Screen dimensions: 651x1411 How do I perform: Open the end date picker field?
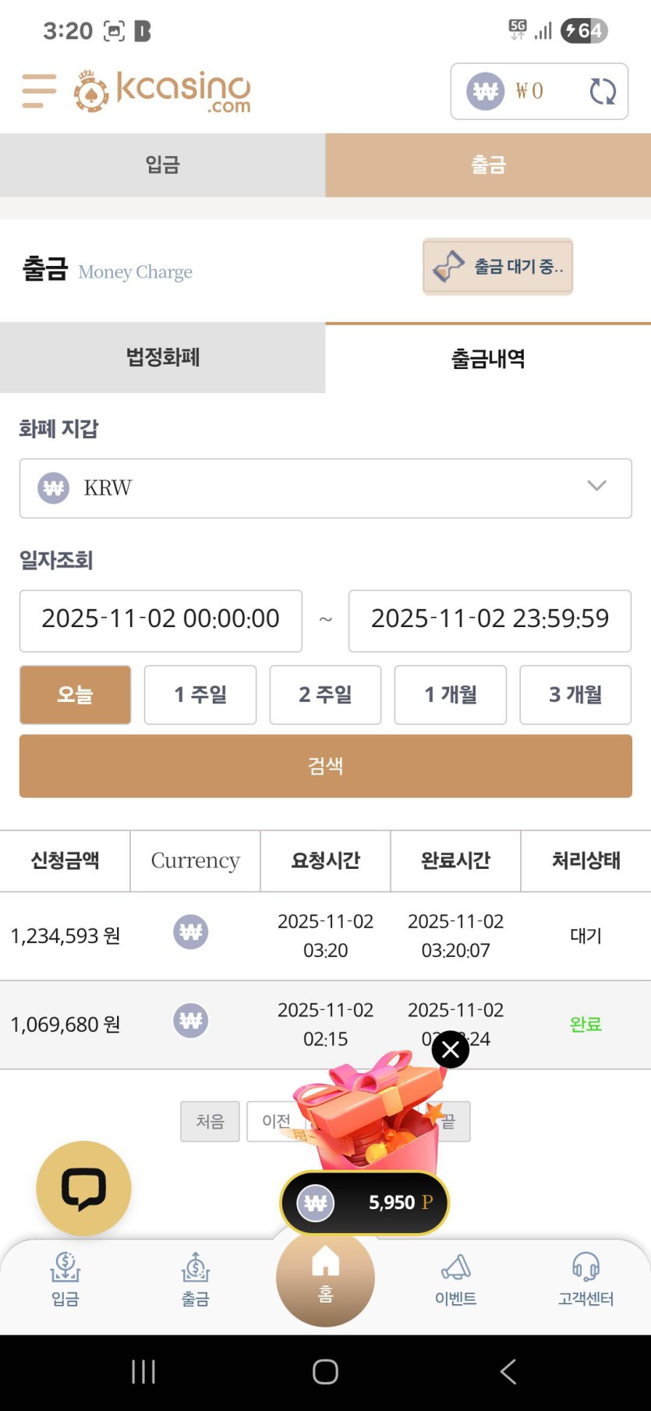pos(490,620)
